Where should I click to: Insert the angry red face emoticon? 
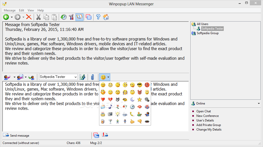147,85
